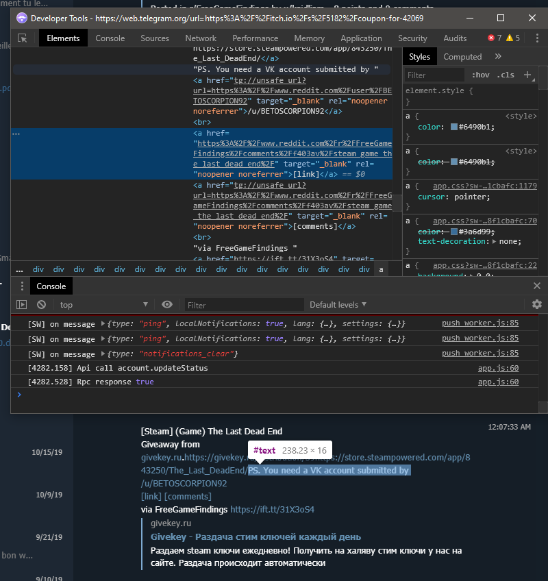The width and height of the screenshot is (548, 581).
Task: Click color swatch for struck-through #6490b1
Action: (454, 162)
